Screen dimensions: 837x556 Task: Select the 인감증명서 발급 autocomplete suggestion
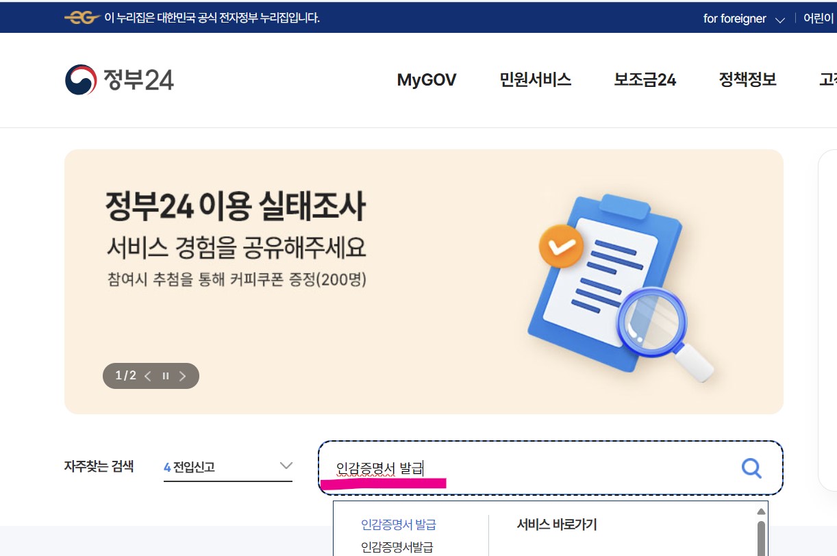click(399, 525)
